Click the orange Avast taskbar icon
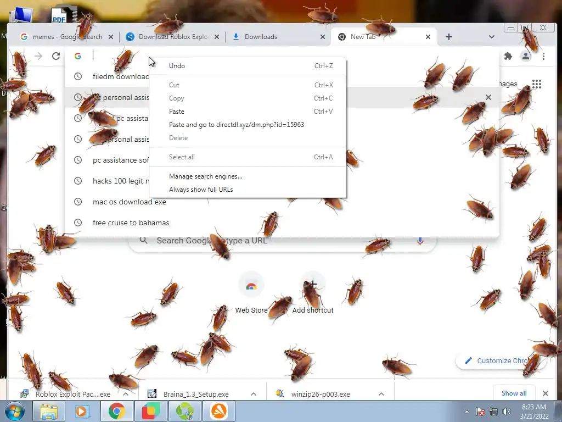This screenshot has width=562, height=422. click(219, 411)
